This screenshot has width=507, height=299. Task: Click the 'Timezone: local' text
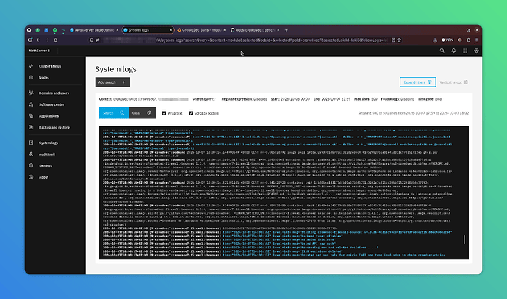(430, 99)
